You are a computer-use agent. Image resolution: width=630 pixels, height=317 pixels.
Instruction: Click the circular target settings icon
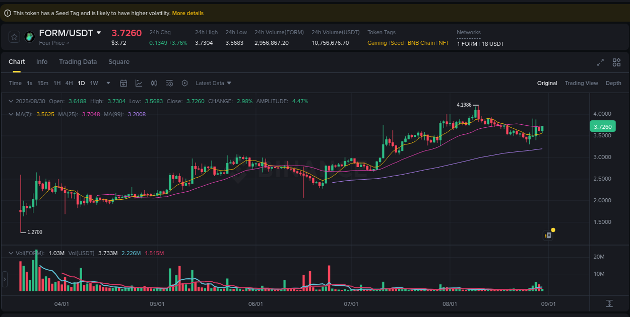pos(184,83)
